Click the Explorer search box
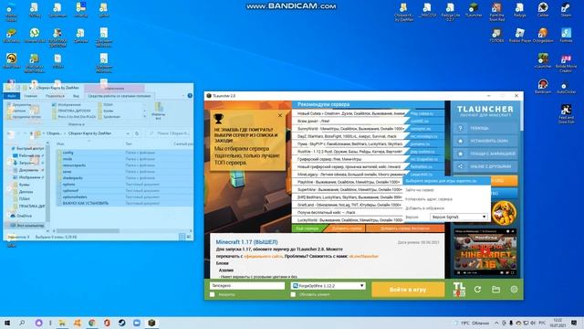The width and height of the screenshot is (584, 329). [x=169, y=133]
